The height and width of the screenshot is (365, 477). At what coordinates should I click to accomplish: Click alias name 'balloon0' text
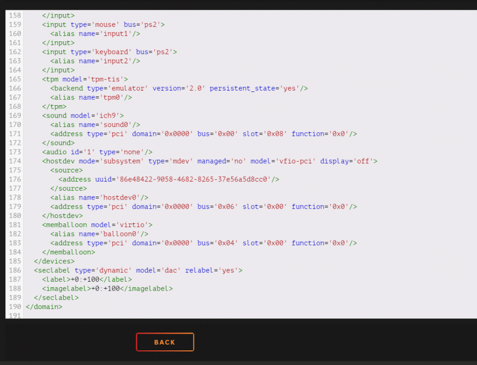pyautogui.click(x=99, y=234)
